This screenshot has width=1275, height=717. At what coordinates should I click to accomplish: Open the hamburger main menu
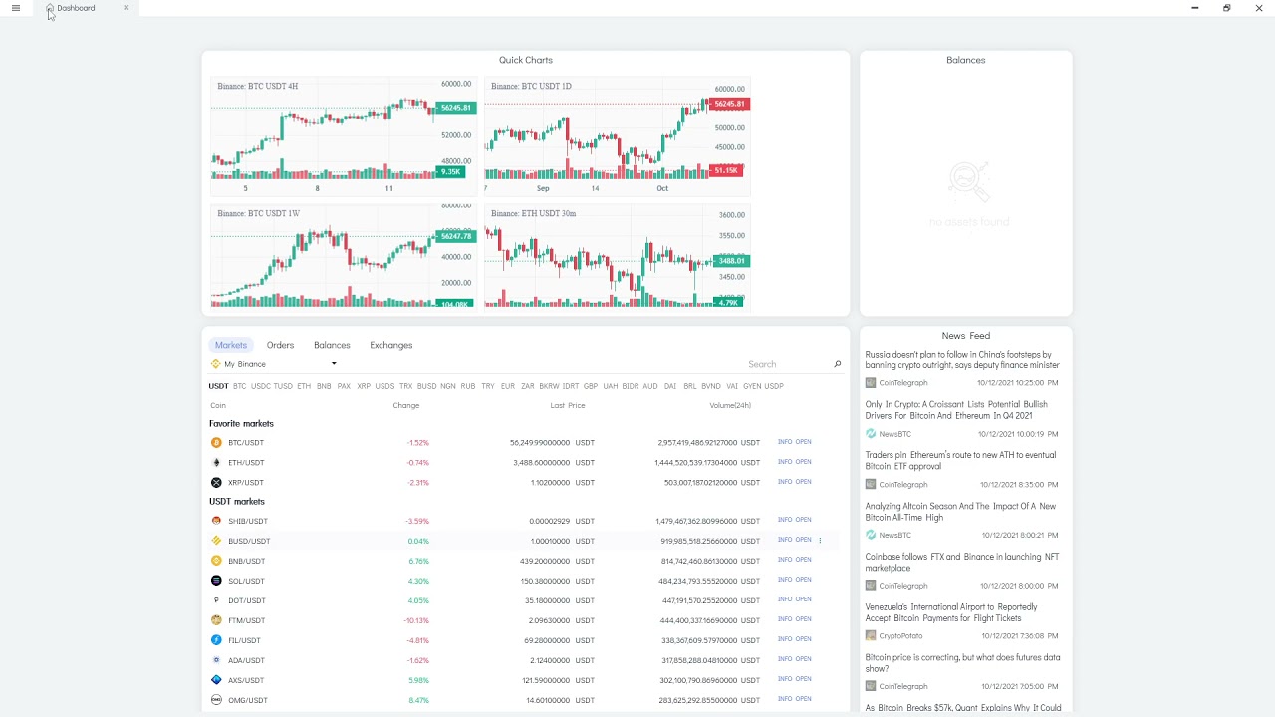[15, 8]
